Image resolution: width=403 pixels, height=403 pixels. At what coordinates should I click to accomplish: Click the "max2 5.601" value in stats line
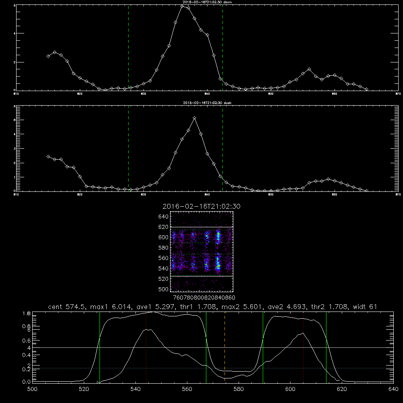click(x=242, y=307)
